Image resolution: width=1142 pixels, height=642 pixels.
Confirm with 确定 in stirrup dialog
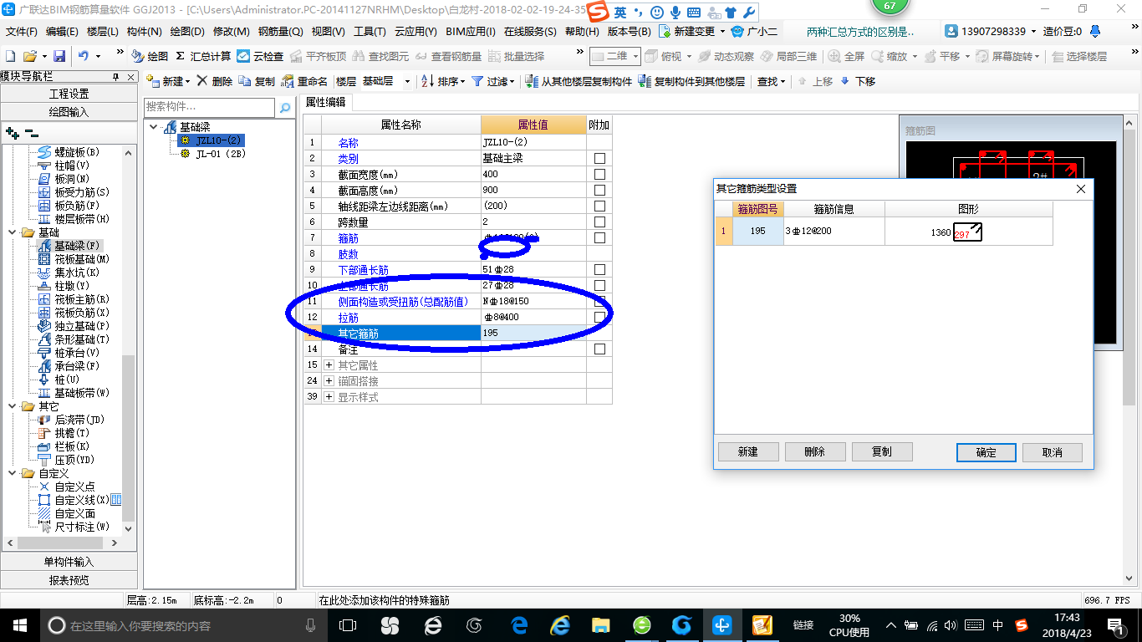click(x=987, y=452)
